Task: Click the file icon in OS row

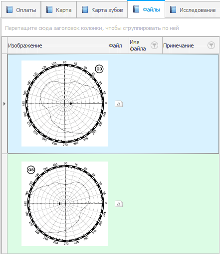Action: (119, 203)
